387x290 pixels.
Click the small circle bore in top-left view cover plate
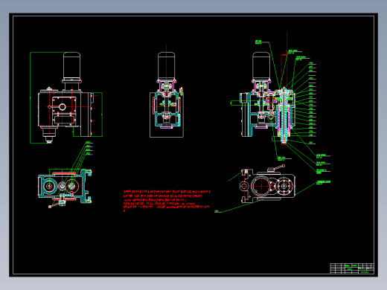click(63, 107)
